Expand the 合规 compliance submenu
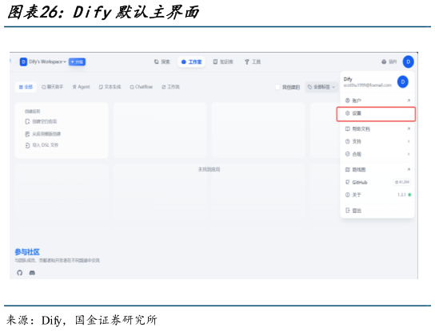 (377, 154)
